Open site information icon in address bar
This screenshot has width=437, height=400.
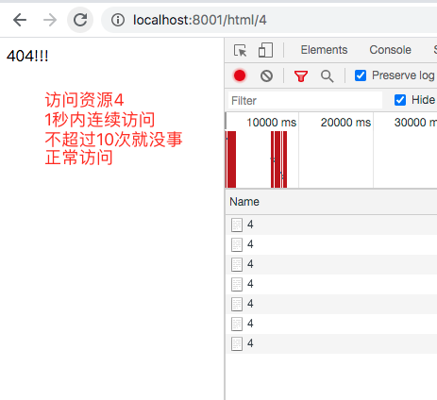click(x=118, y=20)
